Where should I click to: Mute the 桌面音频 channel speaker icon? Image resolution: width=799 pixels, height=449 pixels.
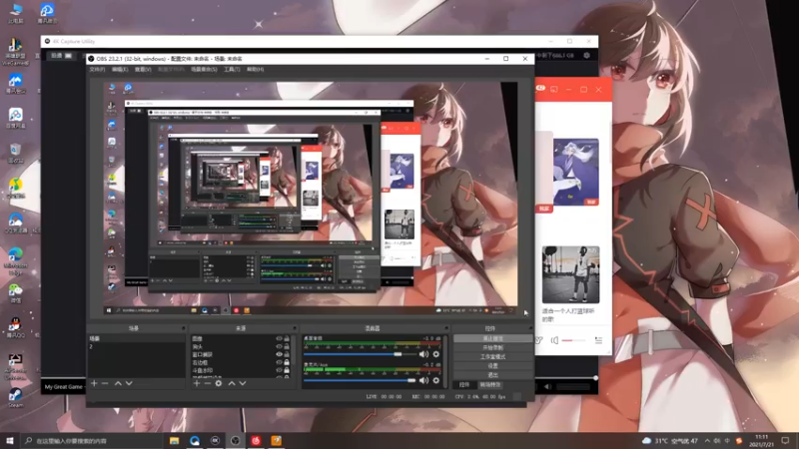pos(423,354)
